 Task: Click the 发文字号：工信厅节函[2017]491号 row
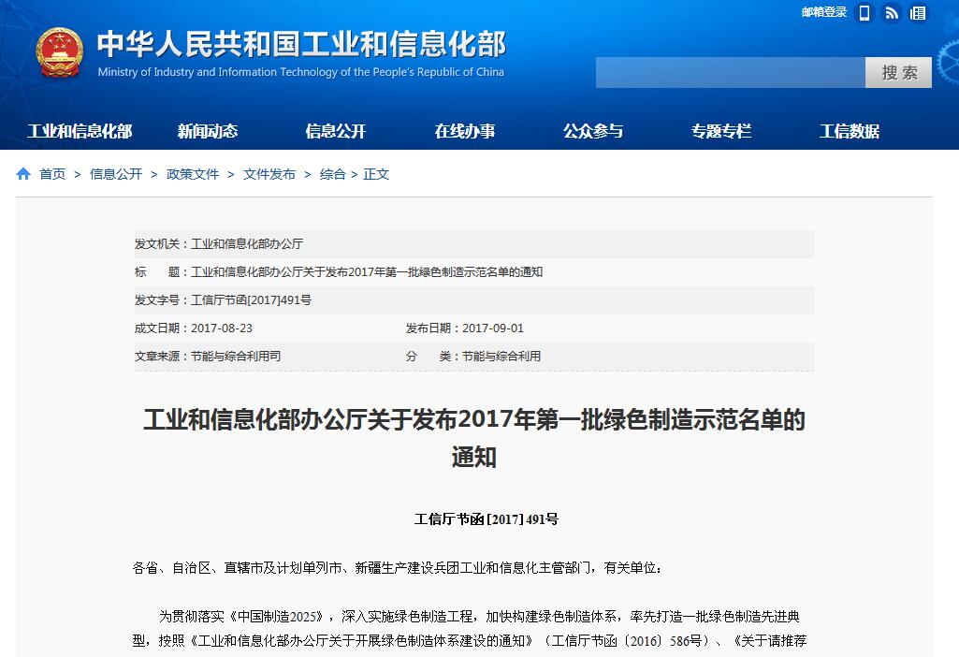(474, 300)
